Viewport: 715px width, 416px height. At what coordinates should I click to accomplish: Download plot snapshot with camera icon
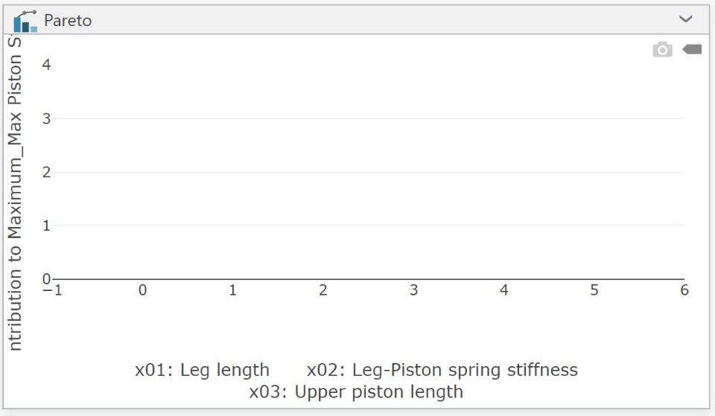(662, 50)
